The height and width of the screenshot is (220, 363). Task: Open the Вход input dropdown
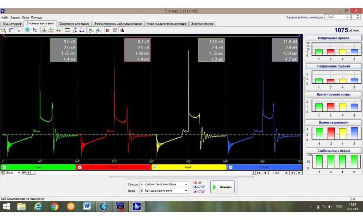point(186,191)
